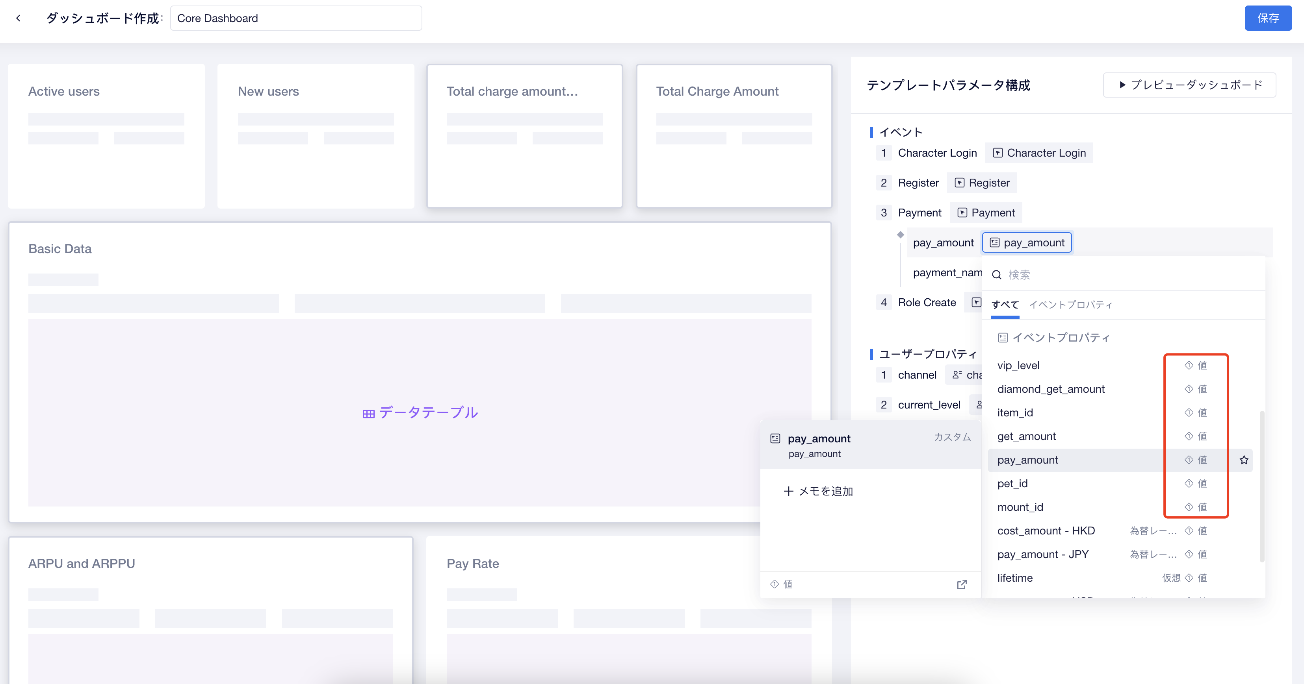Click the ユーザープロパティ section heading
The image size is (1304, 684).
point(927,354)
